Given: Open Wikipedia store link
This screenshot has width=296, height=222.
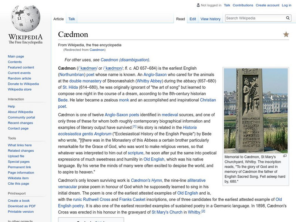Looking at the screenshot, I should tap(20, 89).
